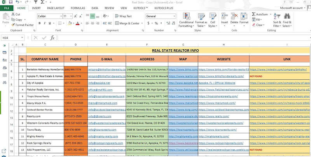
Task: Apply Accounting dollar format
Action: [149, 23]
